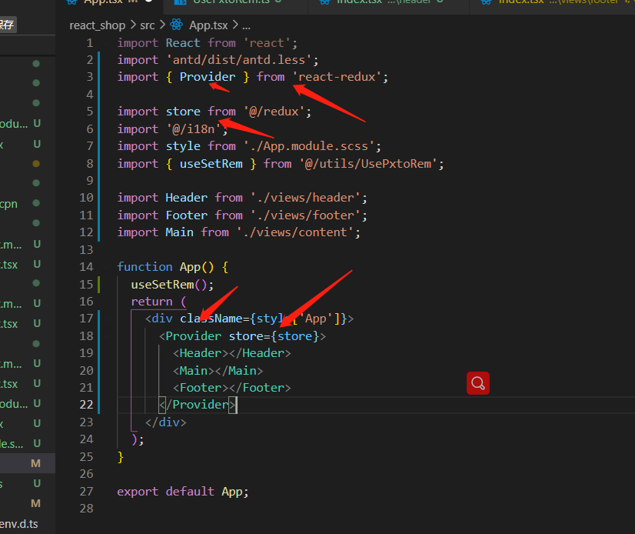The image size is (635, 534).
Task: Click the function keyword on line 14
Action: click(x=145, y=267)
